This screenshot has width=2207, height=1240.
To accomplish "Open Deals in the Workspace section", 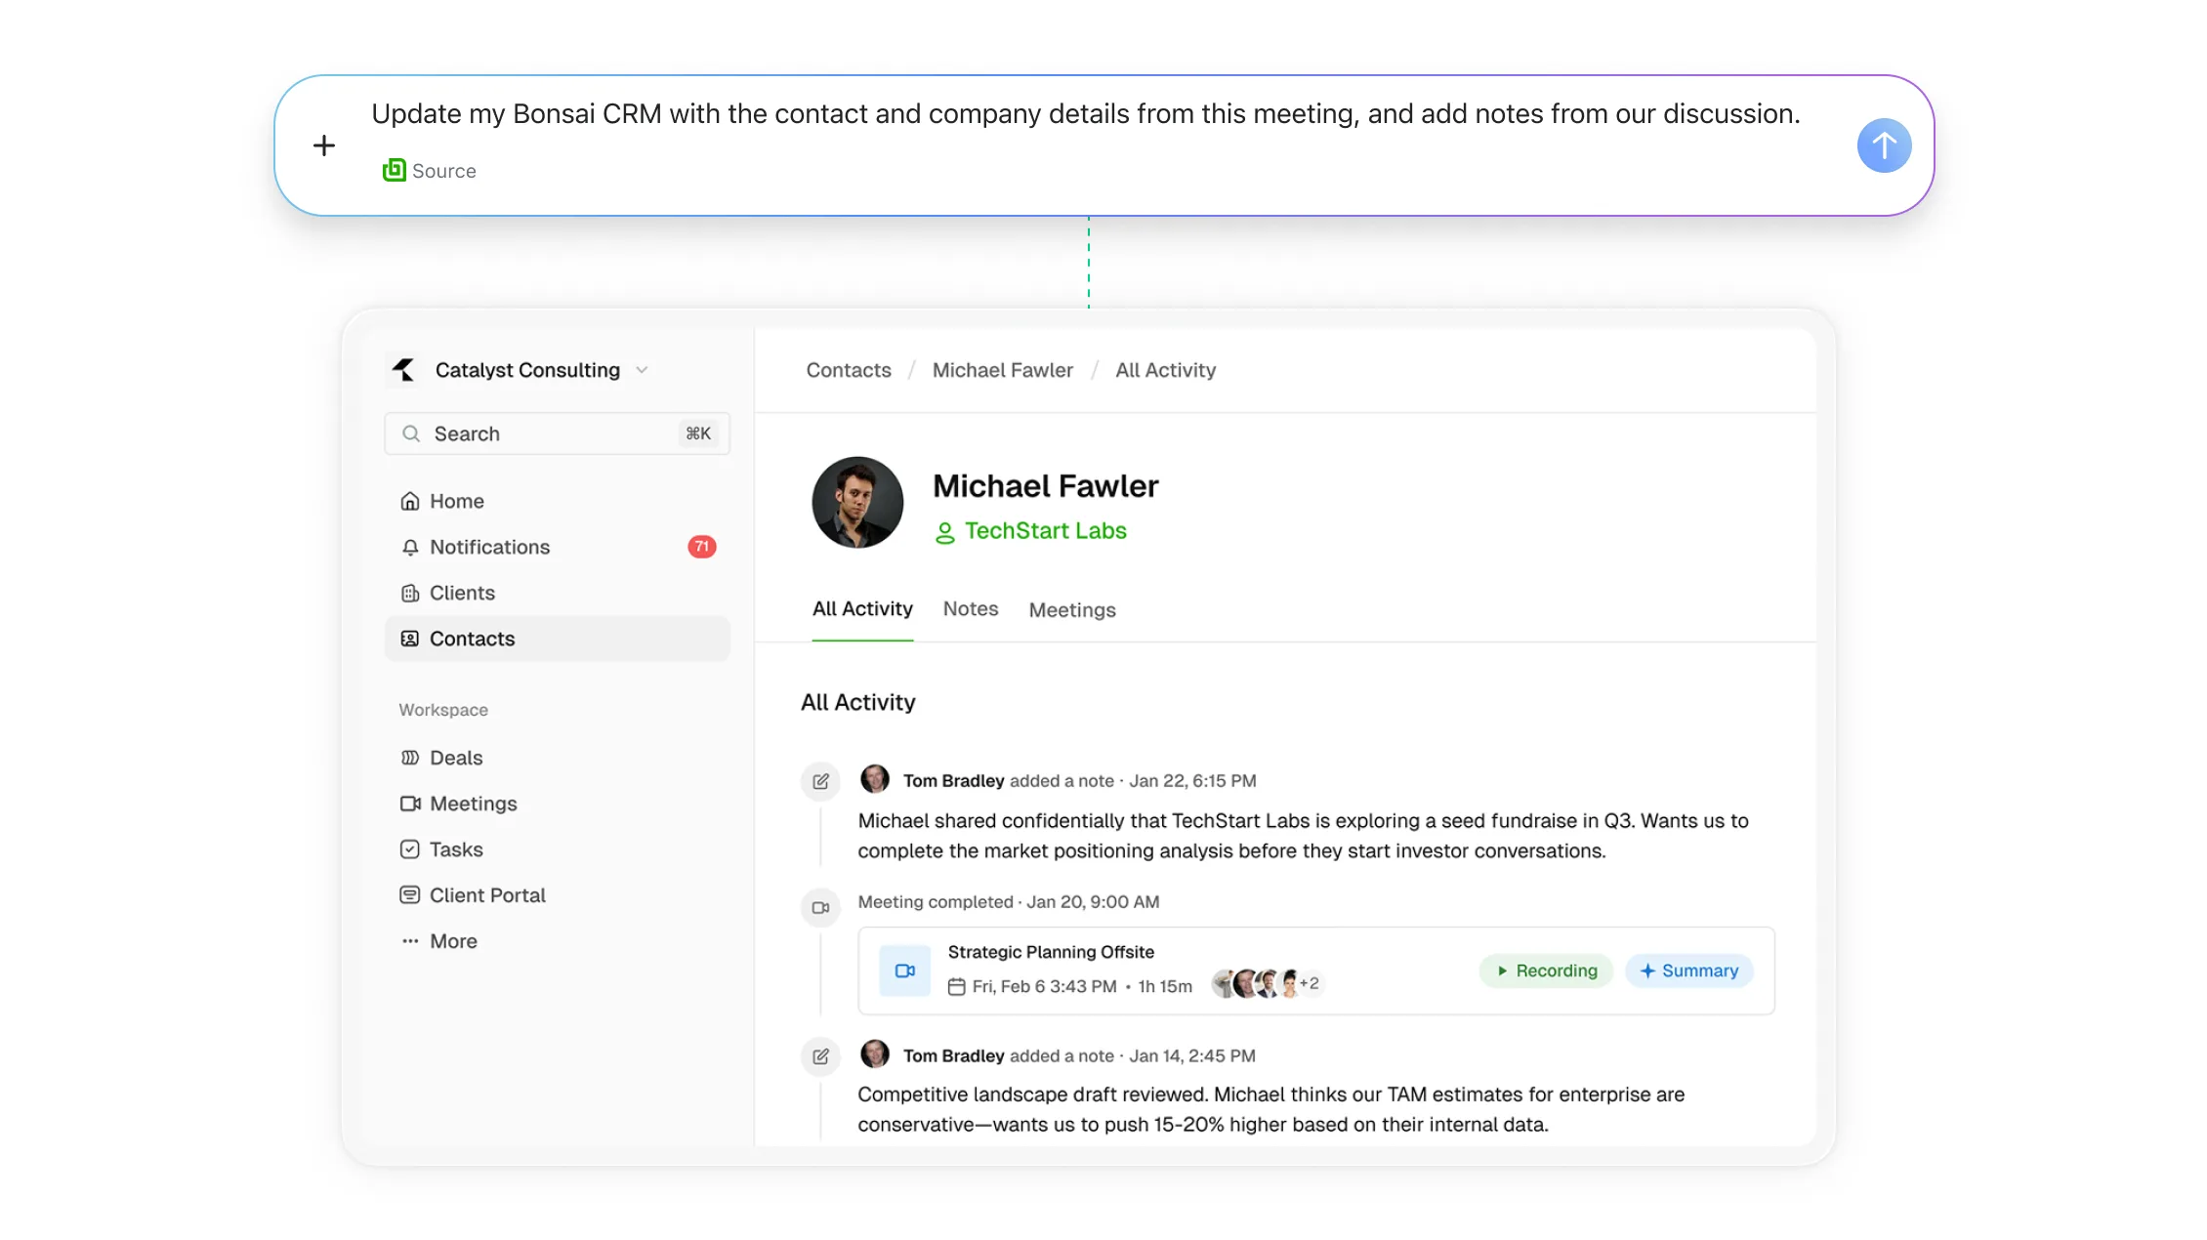I will pyautogui.click(x=557, y=758).
